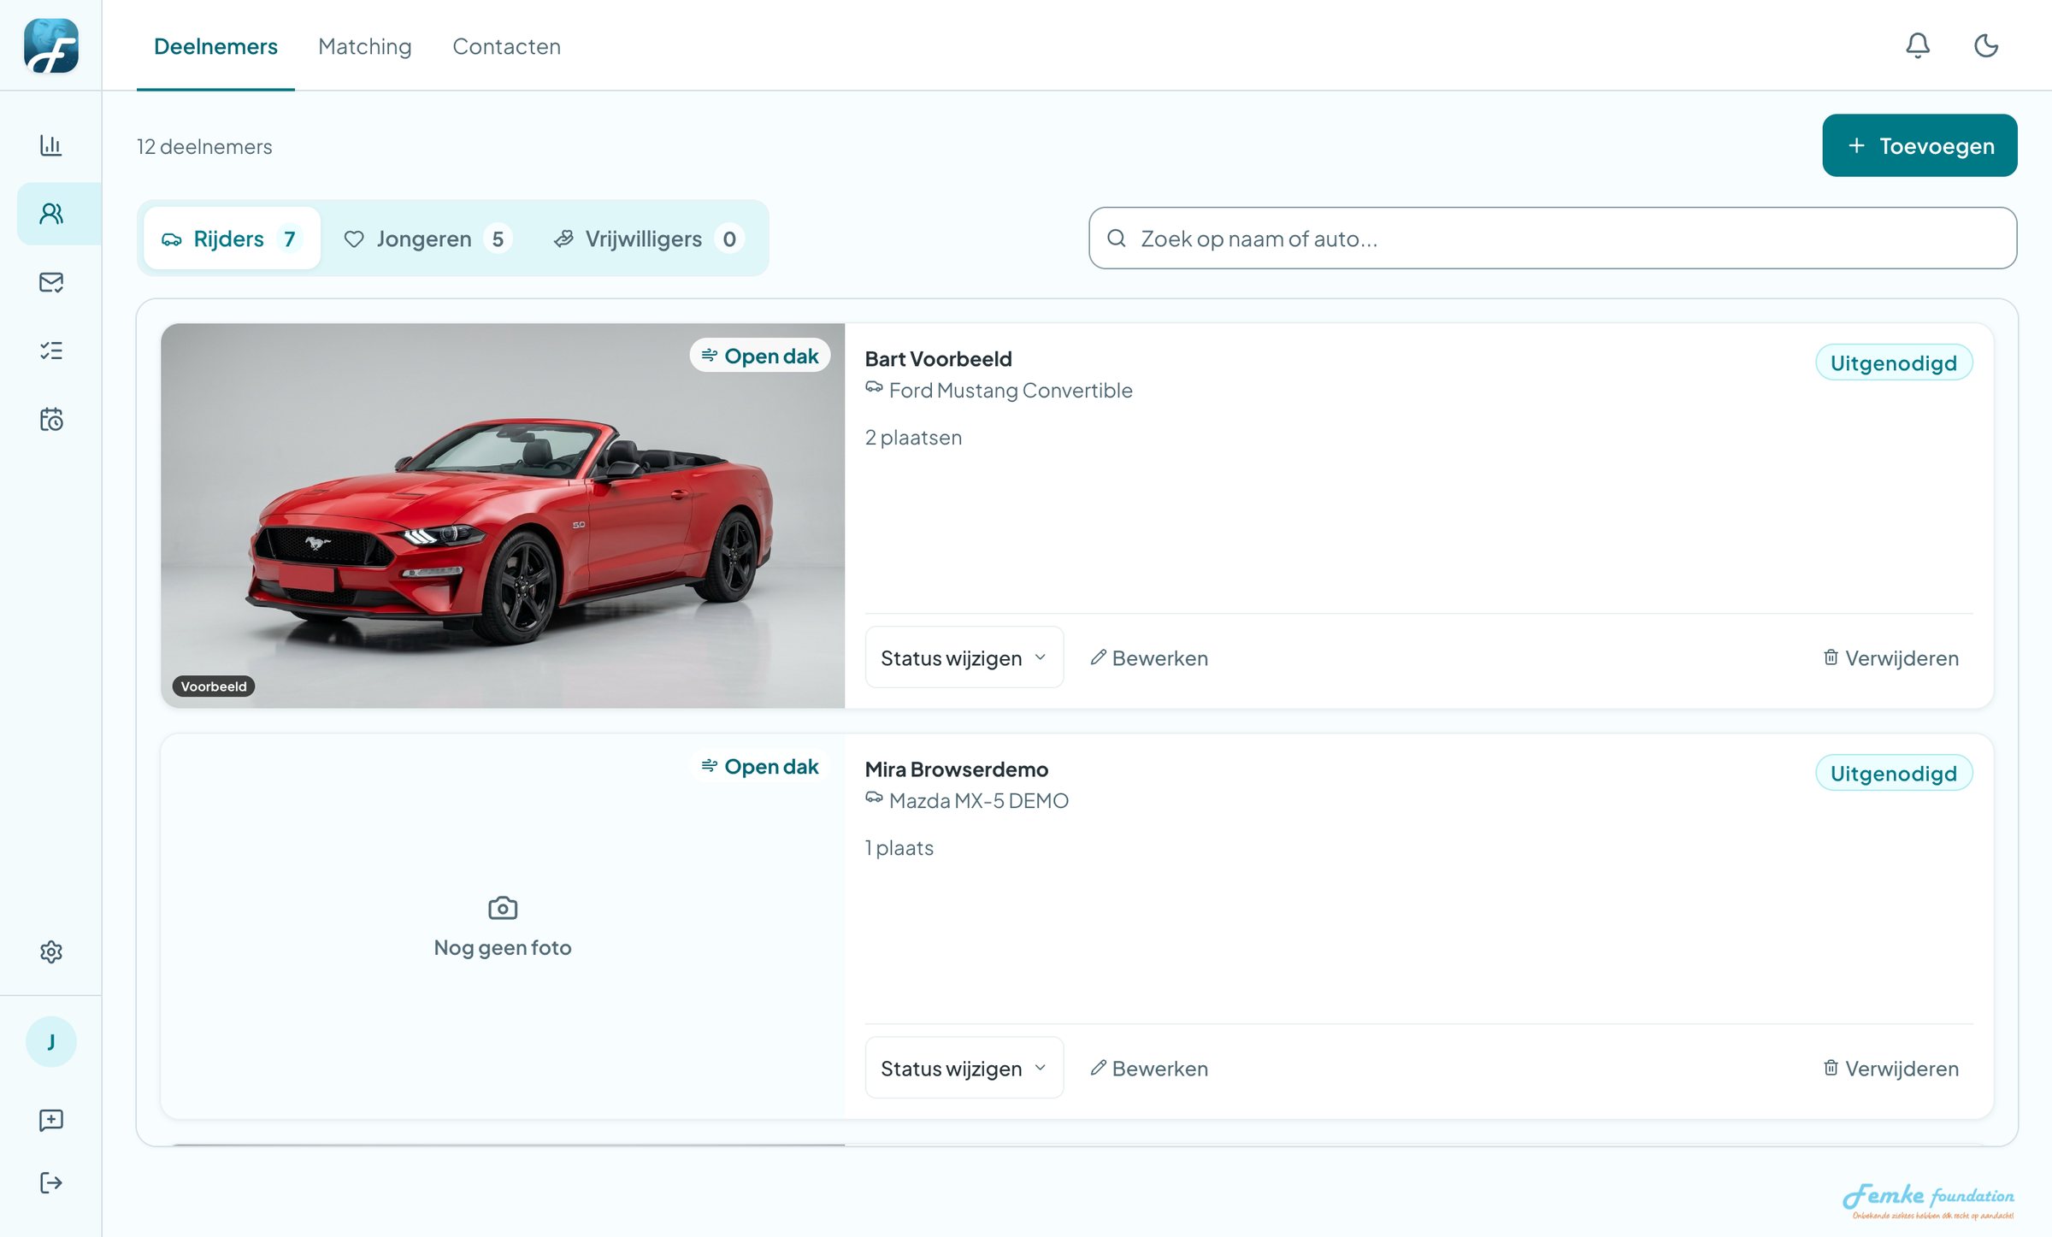Select the Vrijwilligers filter tab
The height and width of the screenshot is (1237, 2052).
[x=649, y=239]
